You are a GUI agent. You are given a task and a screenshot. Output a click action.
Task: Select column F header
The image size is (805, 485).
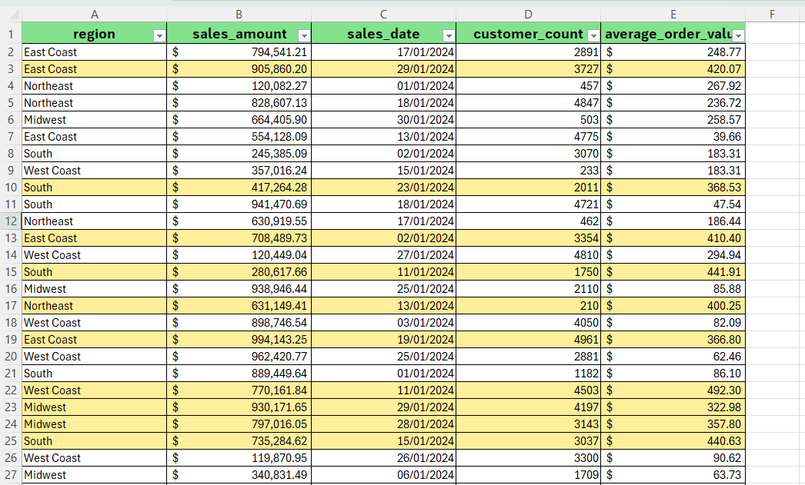pos(772,14)
